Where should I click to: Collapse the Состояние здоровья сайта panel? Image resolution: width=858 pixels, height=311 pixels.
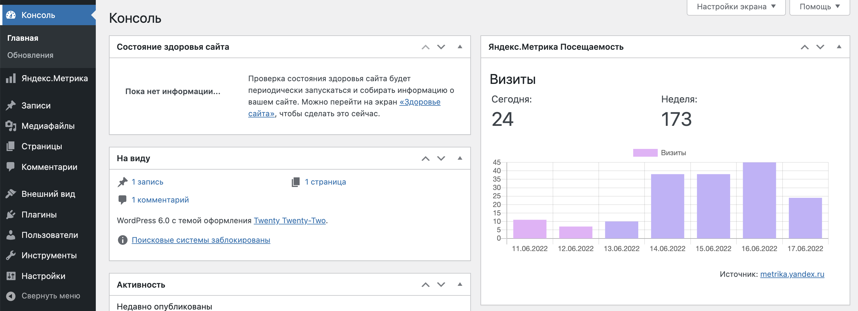click(460, 47)
